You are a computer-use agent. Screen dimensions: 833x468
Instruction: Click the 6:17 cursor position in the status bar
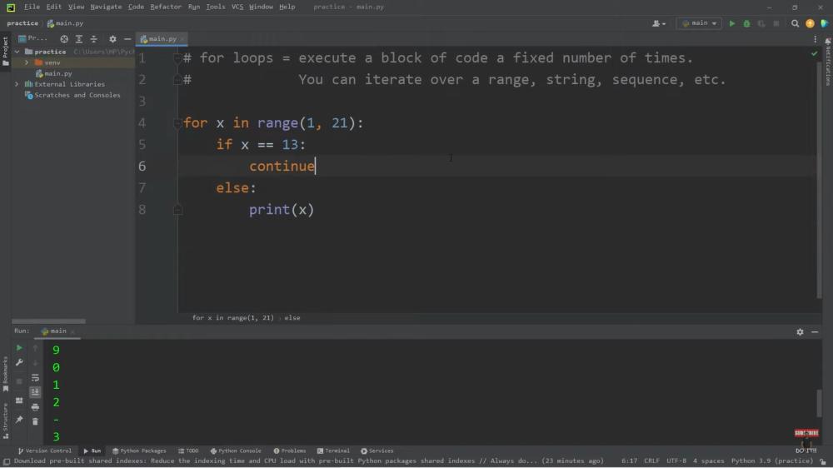(629, 461)
